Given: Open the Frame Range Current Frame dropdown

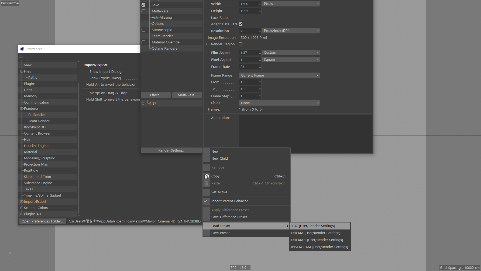Looking at the screenshot, I should click(x=279, y=75).
